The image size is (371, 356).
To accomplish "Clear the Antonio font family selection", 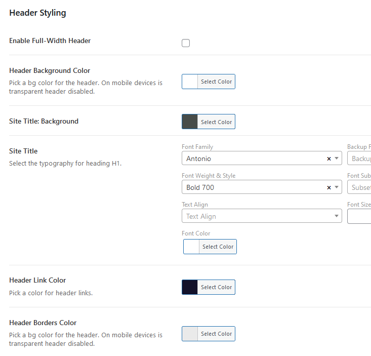I will 328,159.
